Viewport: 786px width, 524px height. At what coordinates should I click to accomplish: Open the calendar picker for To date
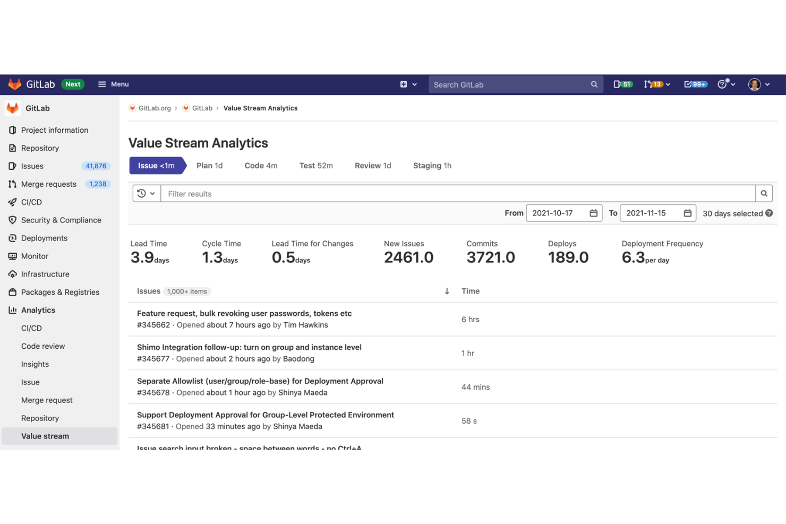pyautogui.click(x=687, y=212)
